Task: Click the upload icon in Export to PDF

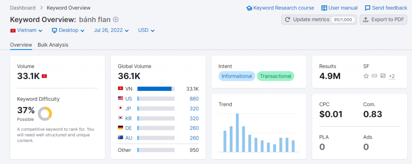Action: click(365, 19)
